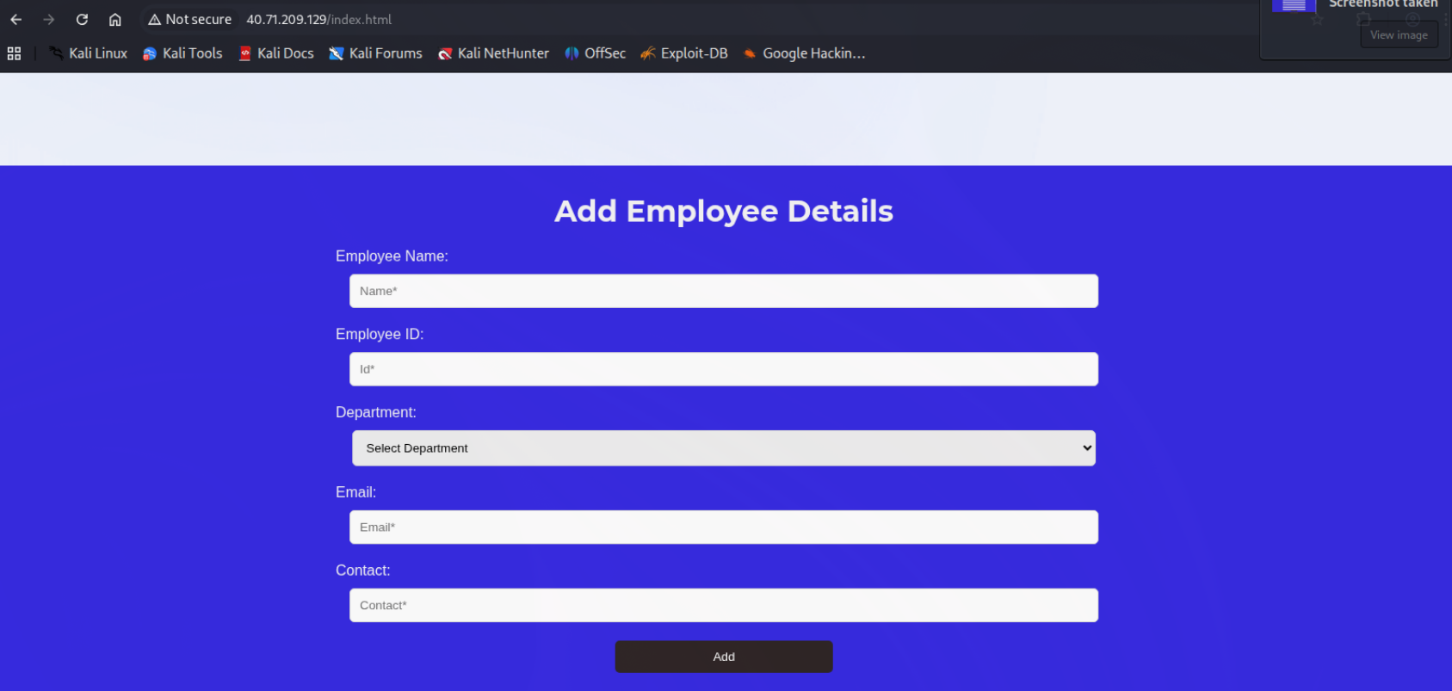1452x691 pixels.
Task: Open Kali Linux bookmark
Action: point(88,53)
